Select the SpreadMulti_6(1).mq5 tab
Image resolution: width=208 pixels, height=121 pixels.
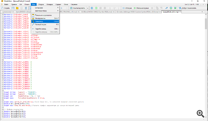coord(171,12)
